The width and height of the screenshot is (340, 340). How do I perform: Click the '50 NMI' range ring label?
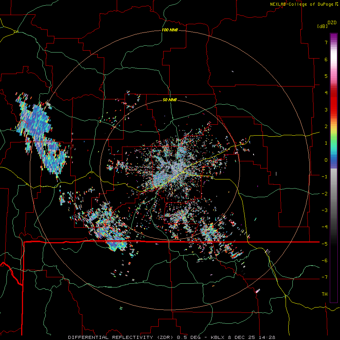point(170,100)
